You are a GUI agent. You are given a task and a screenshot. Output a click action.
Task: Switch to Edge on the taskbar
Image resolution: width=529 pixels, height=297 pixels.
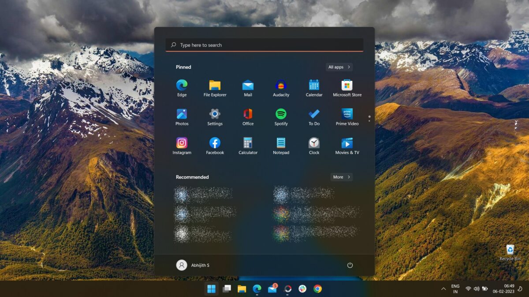(257, 289)
